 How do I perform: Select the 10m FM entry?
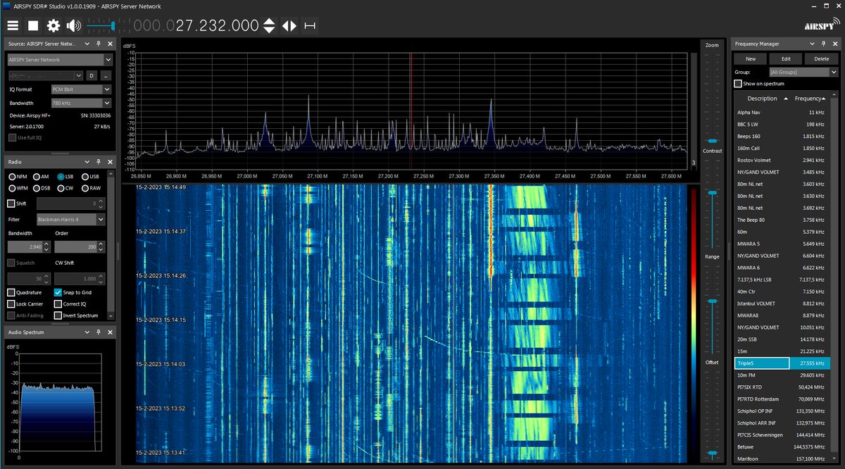[782, 375]
